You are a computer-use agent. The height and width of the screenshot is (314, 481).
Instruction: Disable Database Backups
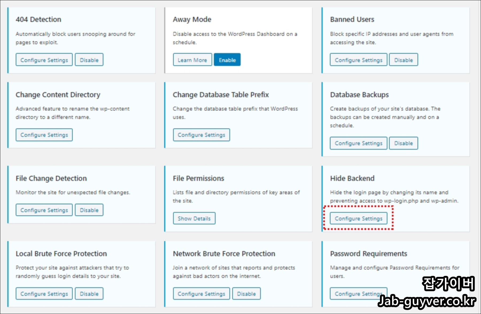404,143
